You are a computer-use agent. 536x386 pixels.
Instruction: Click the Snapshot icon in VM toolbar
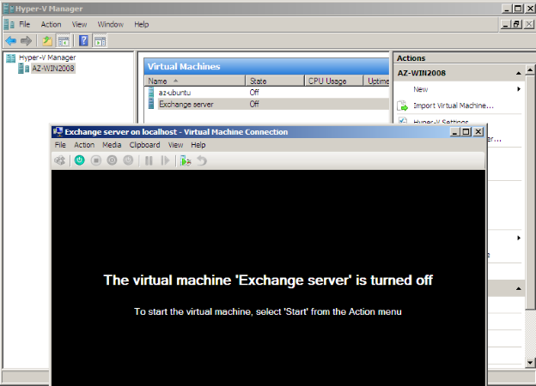pos(186,160)
